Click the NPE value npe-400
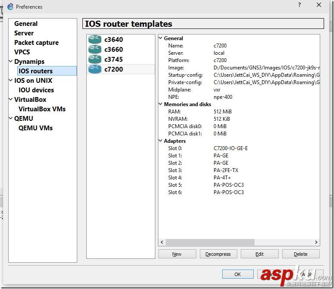Screen dimensions: 334x289 tap(223, 97)
